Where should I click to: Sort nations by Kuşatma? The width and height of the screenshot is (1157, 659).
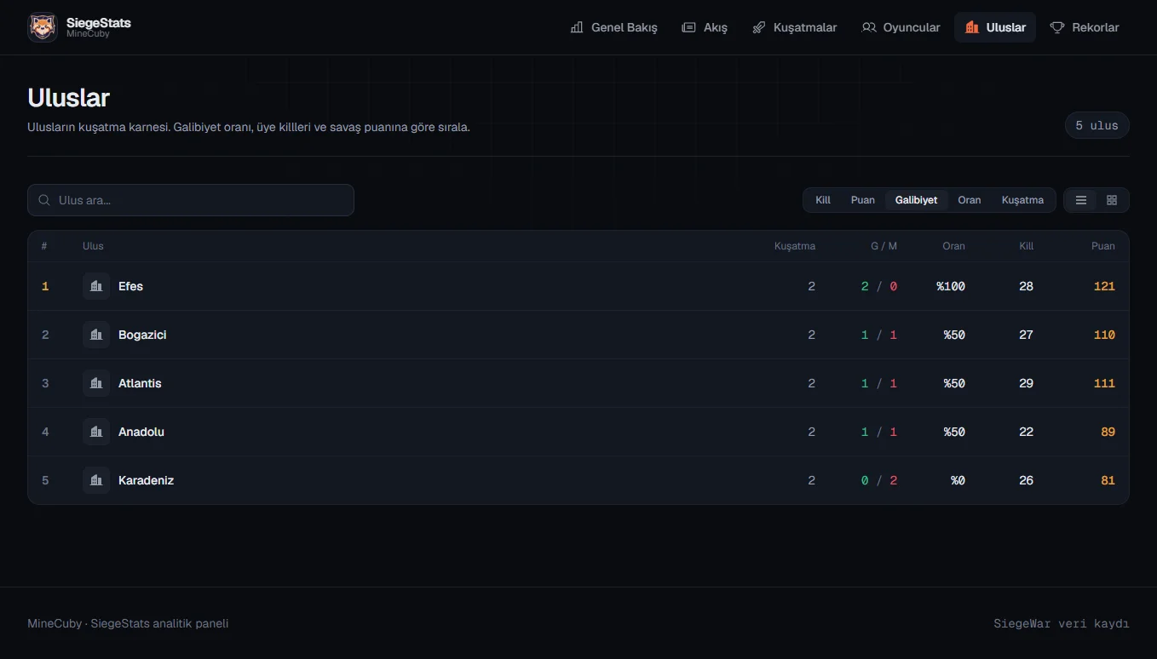click(1022, 200)
